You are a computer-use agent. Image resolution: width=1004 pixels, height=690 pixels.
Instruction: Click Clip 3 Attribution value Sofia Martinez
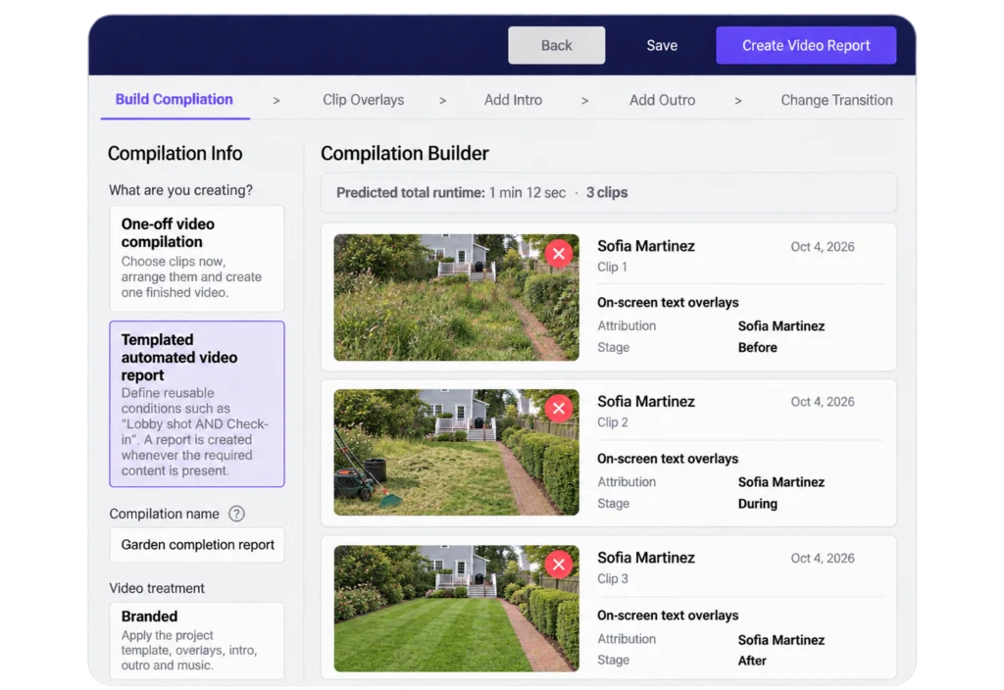click(x=780, y=640)
